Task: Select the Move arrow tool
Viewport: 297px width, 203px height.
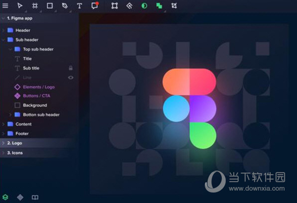Action: pyautogui.click(x=20, y=6)
